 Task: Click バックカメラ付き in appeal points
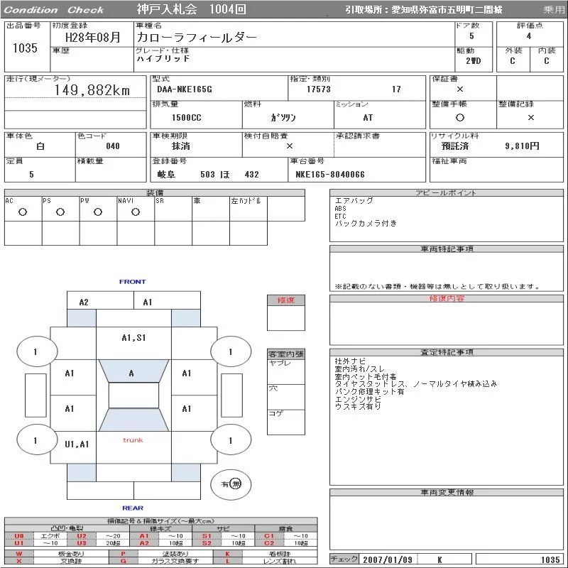tap(366, 223)
